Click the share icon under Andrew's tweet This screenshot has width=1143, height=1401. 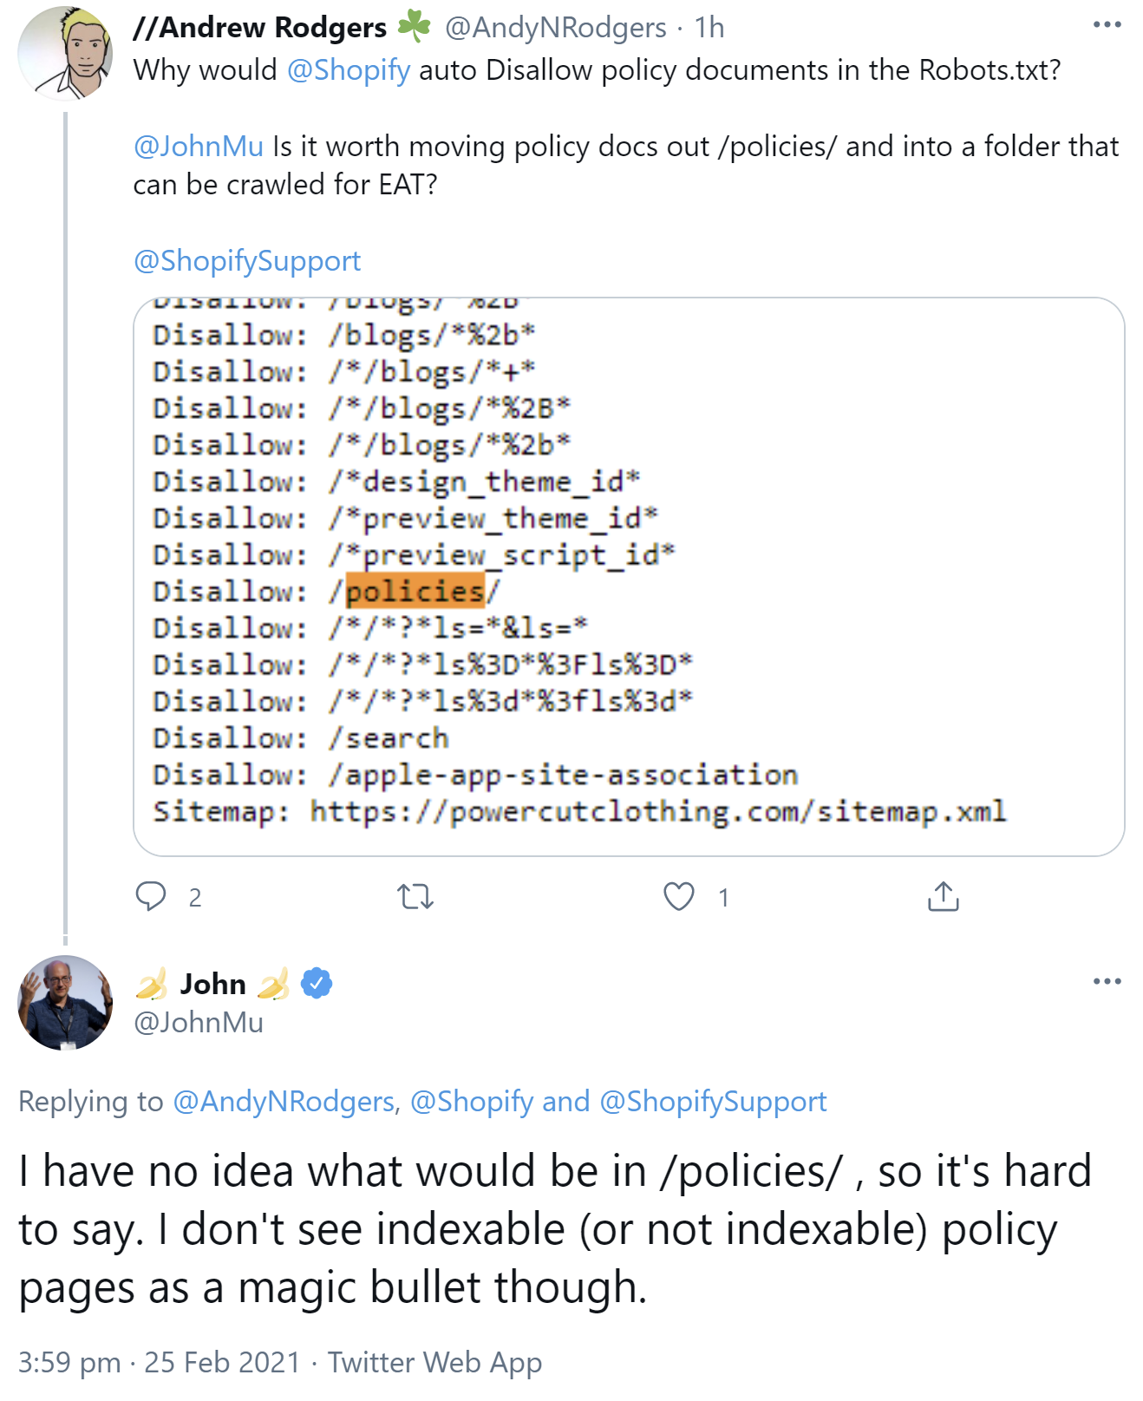(943, 896)
